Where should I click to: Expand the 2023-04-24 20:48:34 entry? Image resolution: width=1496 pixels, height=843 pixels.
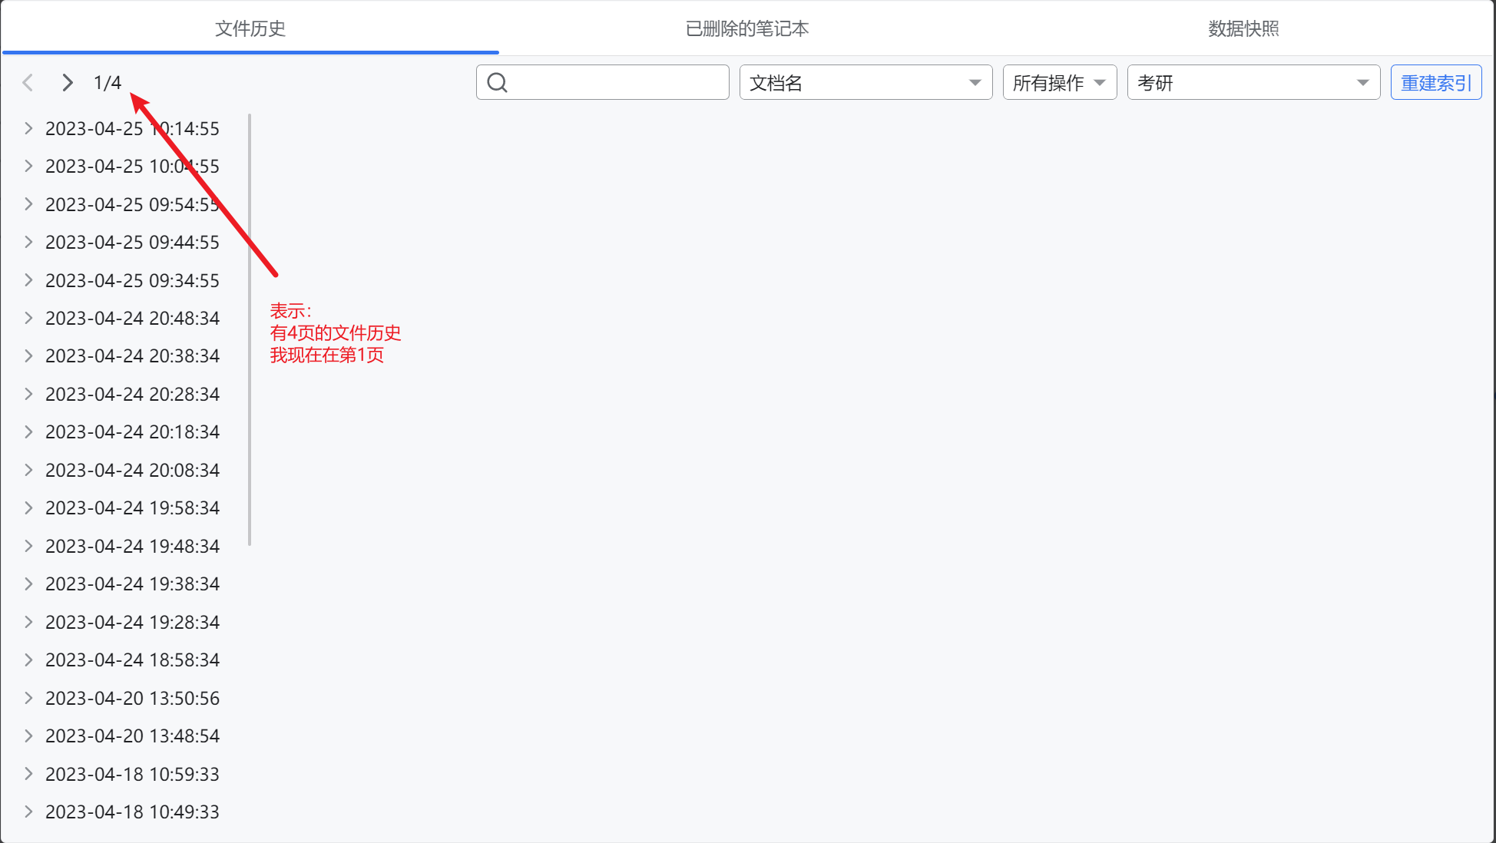28,318
